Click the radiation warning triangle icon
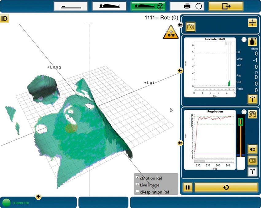The height and width of the screenshot is (208, 261). (171, 32)
